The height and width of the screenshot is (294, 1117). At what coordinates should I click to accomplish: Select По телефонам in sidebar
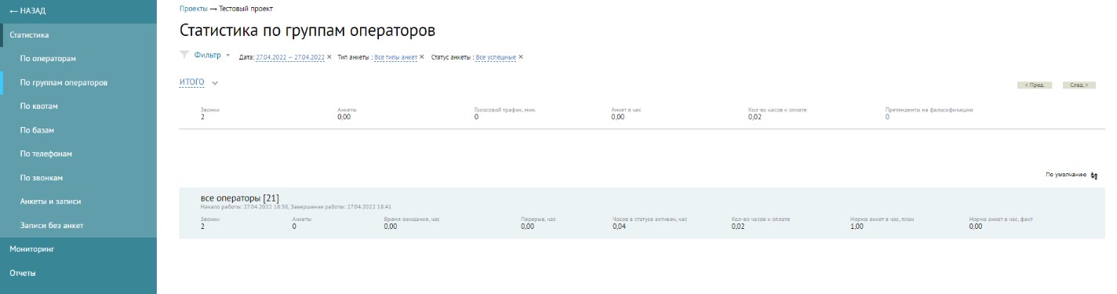pyautogui.click(x=78, y=154)
